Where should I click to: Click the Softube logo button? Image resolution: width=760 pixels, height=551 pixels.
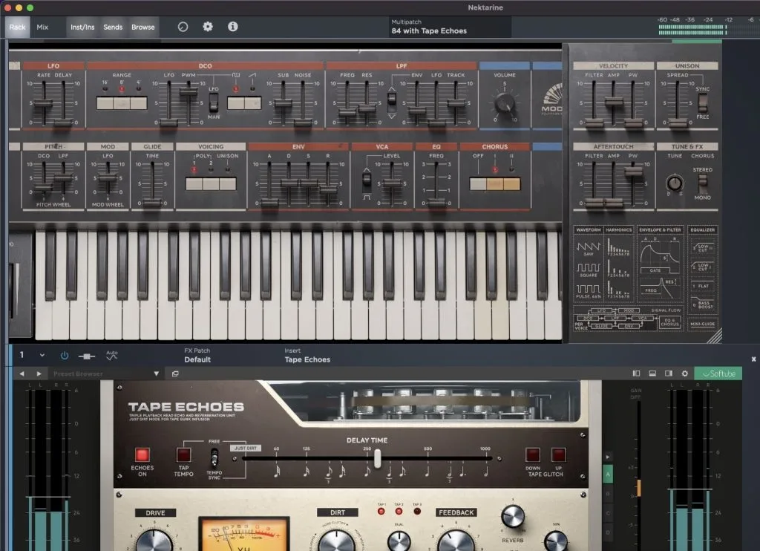click(718, 374)
